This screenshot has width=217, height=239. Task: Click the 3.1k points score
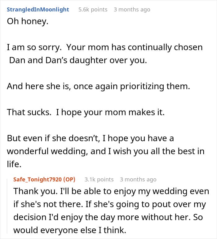click(x=99, y=180)
